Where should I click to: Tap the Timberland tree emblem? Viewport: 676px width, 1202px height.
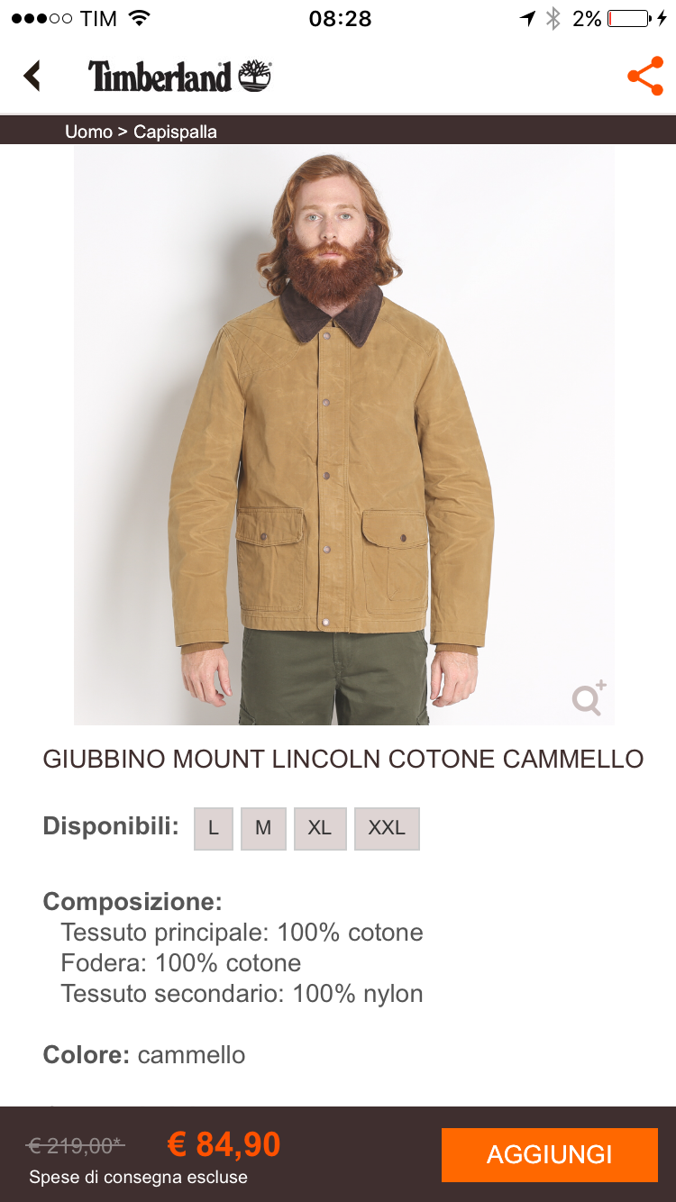point(255,76)
